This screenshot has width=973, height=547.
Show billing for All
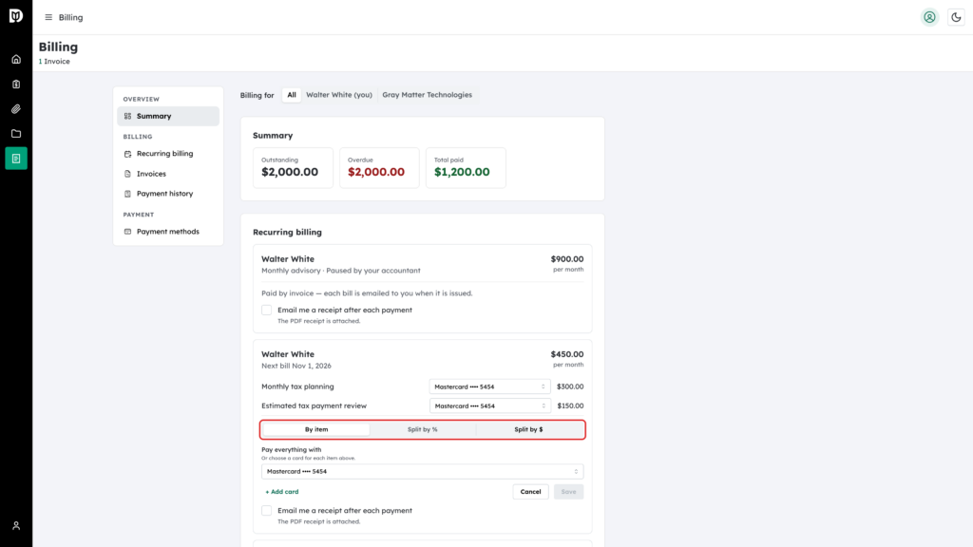coord(292,95)
